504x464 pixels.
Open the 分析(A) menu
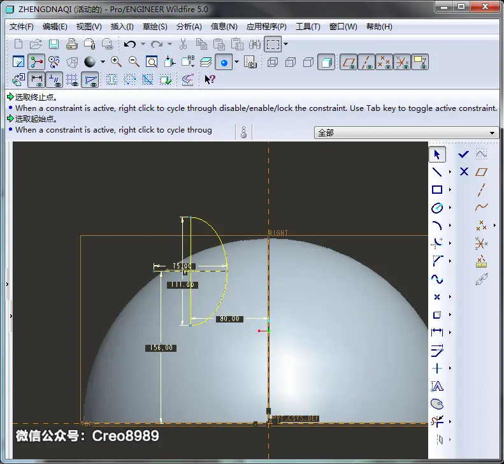tap(189, 27)
